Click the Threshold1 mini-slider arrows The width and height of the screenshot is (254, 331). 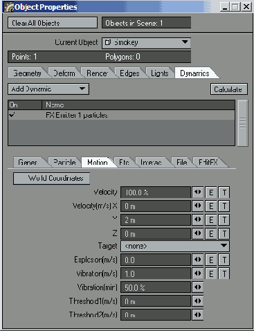pos(198,301)
